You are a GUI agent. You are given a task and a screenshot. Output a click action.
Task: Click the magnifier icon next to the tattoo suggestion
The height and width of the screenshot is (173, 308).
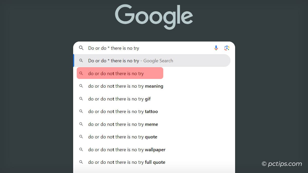tap(81, 111)
